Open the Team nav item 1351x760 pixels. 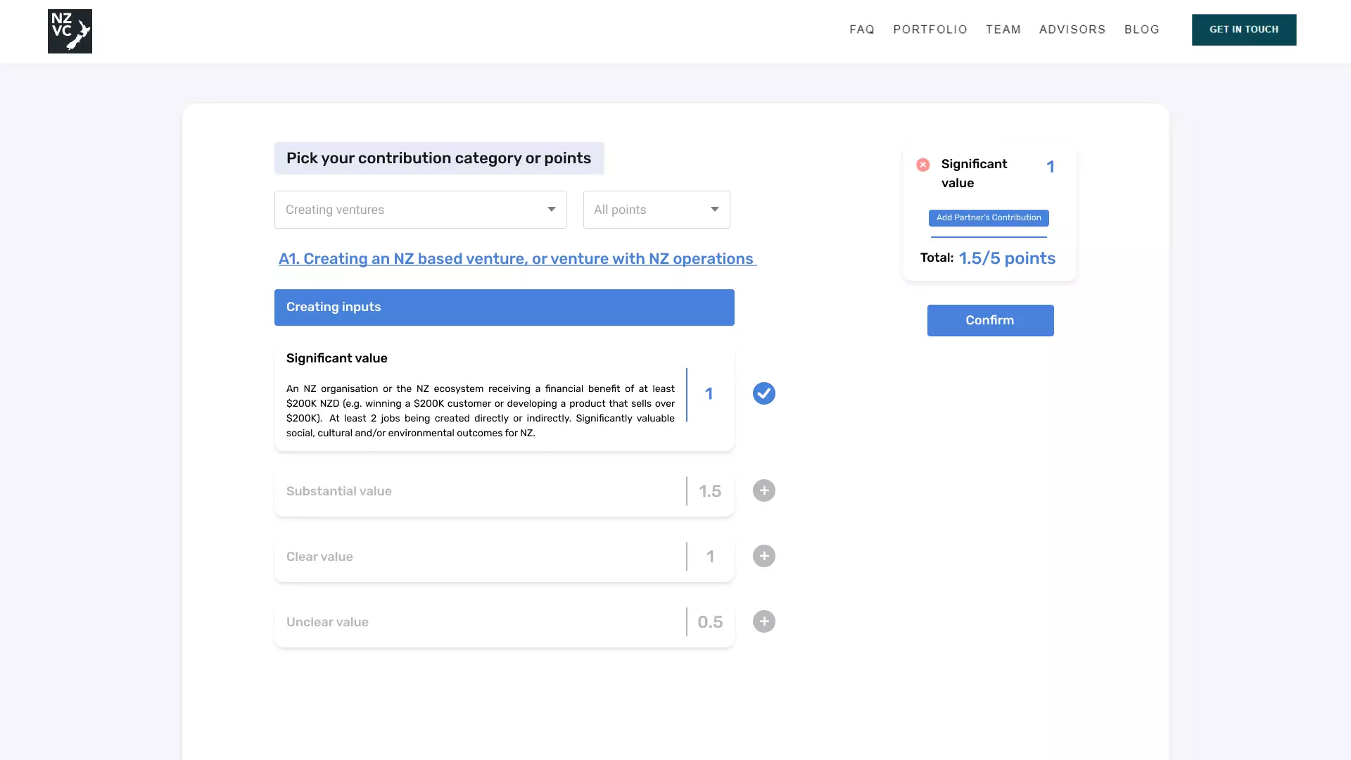pos(1003,30)
